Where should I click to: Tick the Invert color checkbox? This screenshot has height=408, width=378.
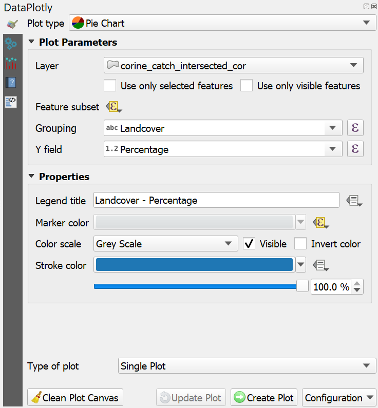click(300, 244)
